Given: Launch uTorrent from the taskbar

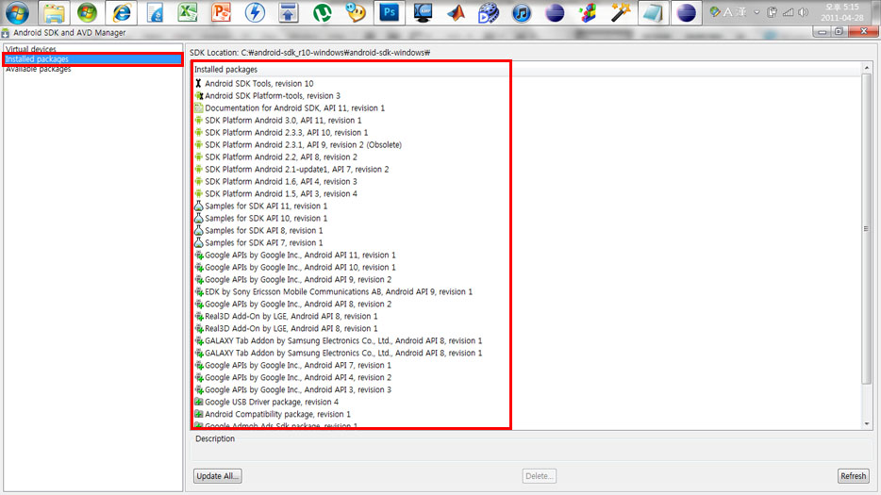Looking at the screenshot, I should click(x=322, y=12).
